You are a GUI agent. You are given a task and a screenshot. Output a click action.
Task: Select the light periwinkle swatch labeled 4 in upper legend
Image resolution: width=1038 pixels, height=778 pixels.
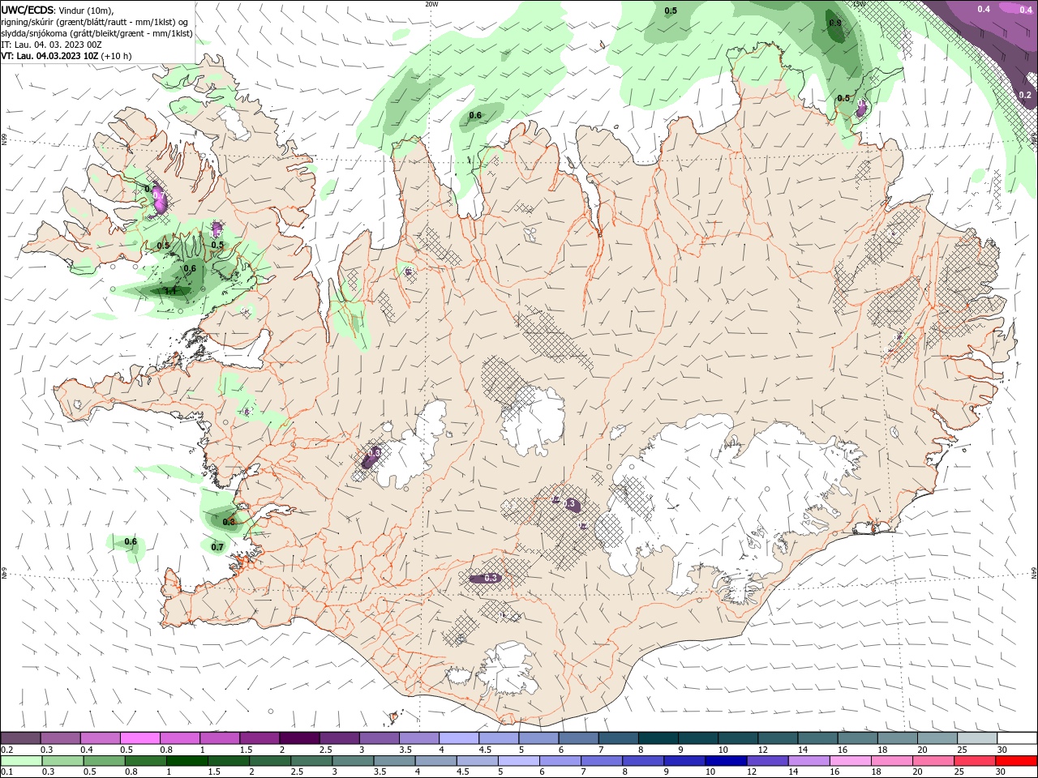pos(458,738)
